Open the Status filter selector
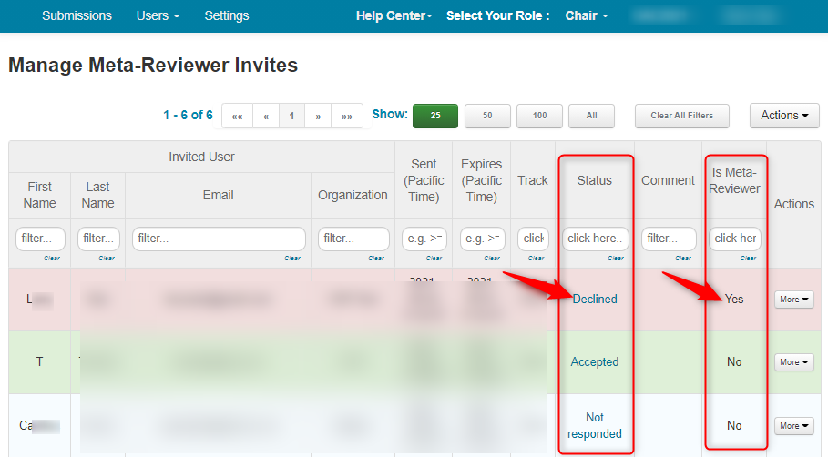 click(595, 239)
